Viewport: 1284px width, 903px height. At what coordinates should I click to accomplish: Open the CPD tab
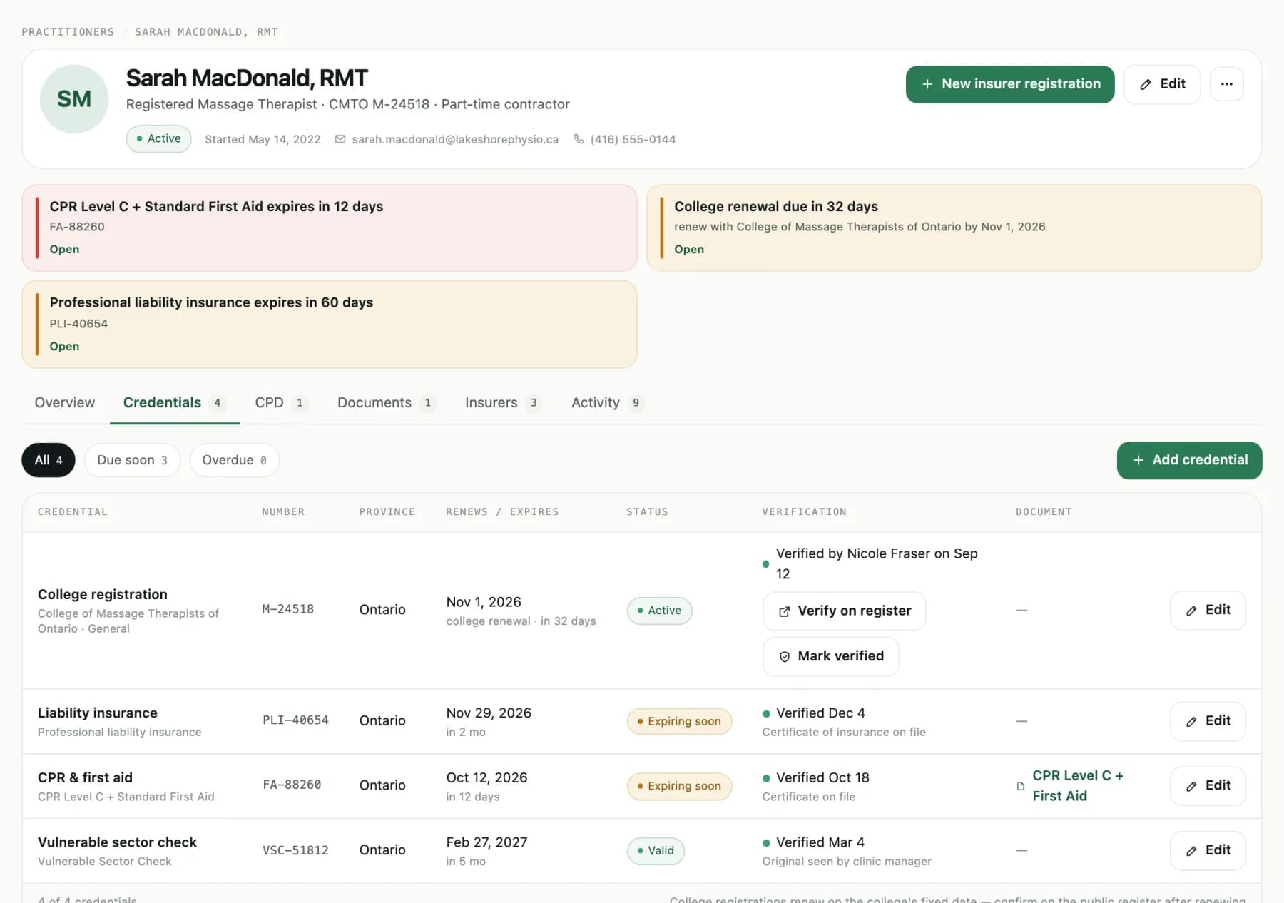click(x=281, y=402)
